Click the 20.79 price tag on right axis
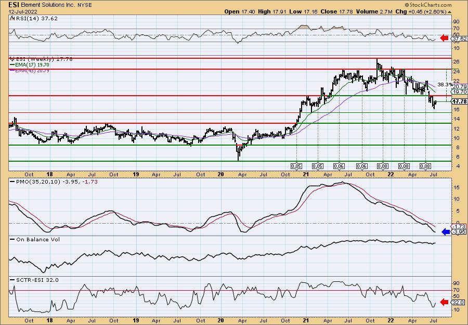This screenshot has width=468, height=325. click(x=460, y=86)
